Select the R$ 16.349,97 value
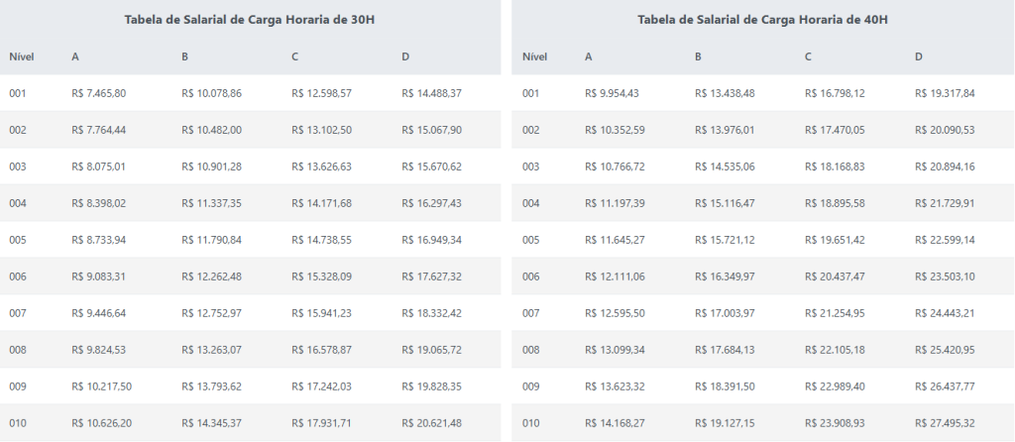 coord(725,276)
